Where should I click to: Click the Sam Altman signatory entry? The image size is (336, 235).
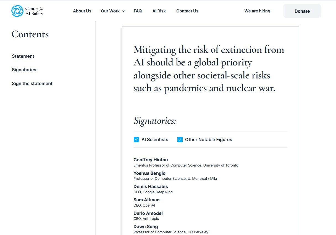146,200
